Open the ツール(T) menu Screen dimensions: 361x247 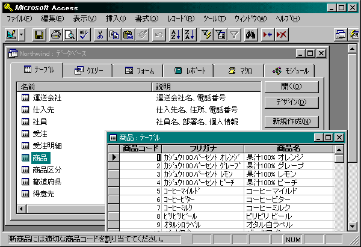pyautogui.click(x=215, y=19)
